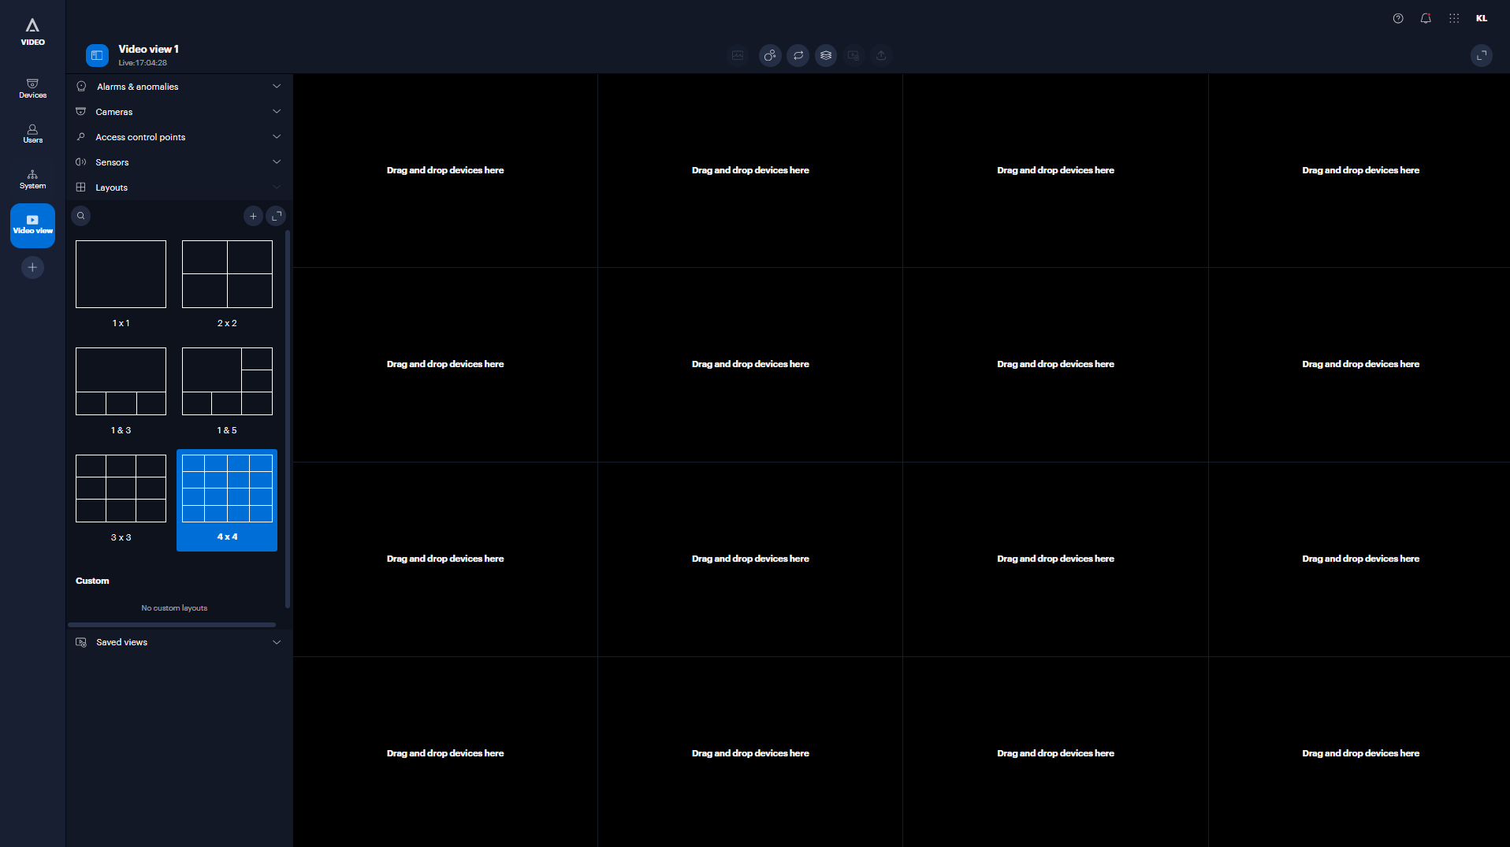1510x847 pixels.
Task: Click the layouts panel vertical scrollbar
Action: tap(288, 419)
